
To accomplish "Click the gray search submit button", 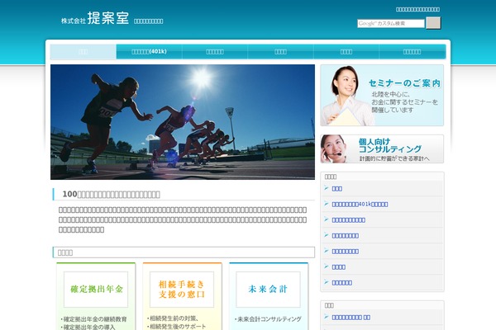I will point(433,23).
